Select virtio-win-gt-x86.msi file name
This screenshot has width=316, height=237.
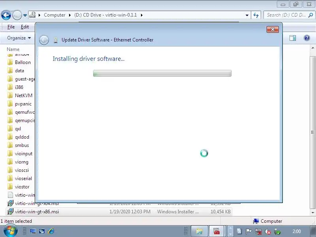pos(37,212)
